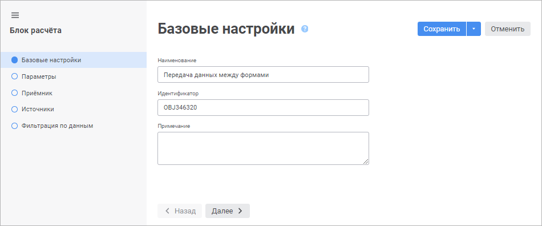Click the right chevron on Далее
The image size is (542, 226).
coord(241,211)
